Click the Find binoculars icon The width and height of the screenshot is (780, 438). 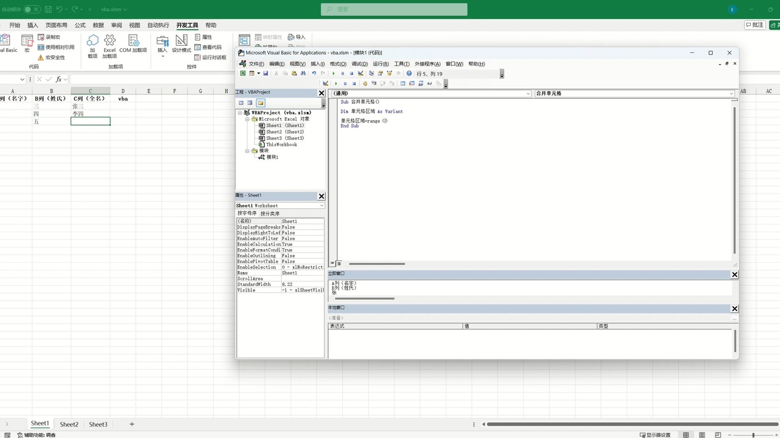303,73
